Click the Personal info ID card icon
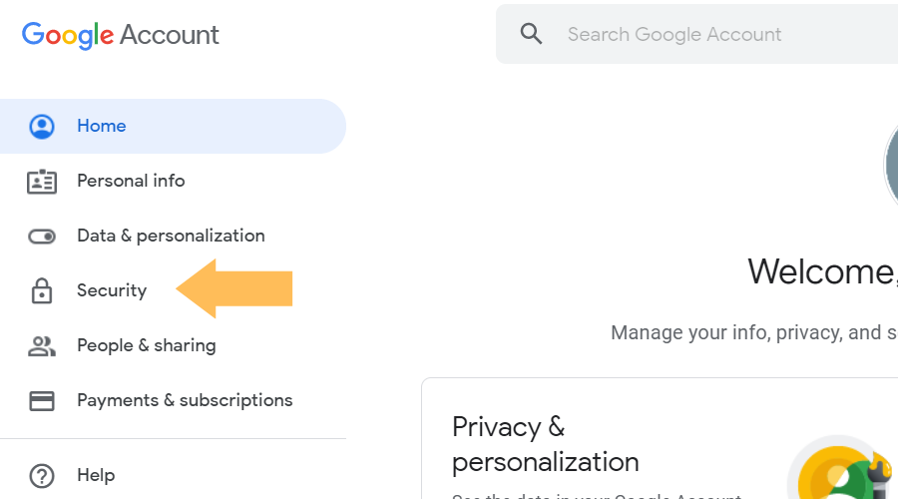Screen dimensions: 898x499 [42, 182]
